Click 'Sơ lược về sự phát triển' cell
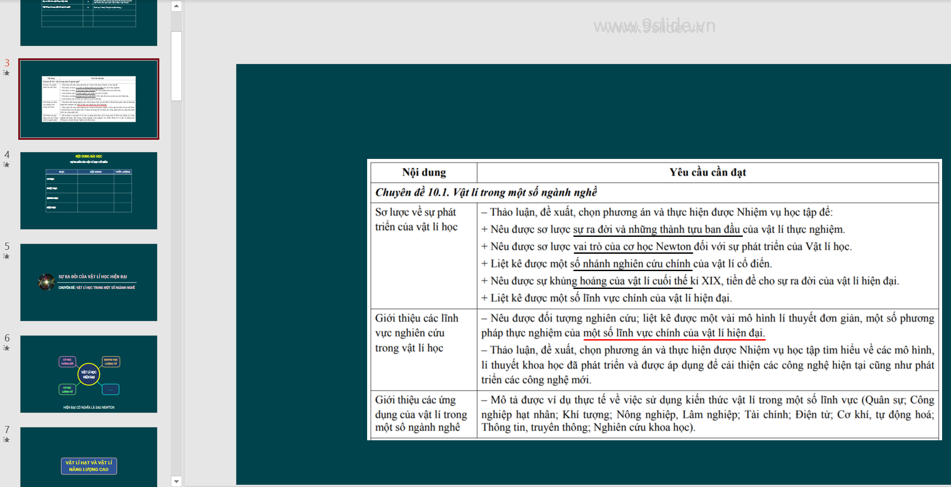951x487 pixels. pyautogui.click(x=416, y=219)
